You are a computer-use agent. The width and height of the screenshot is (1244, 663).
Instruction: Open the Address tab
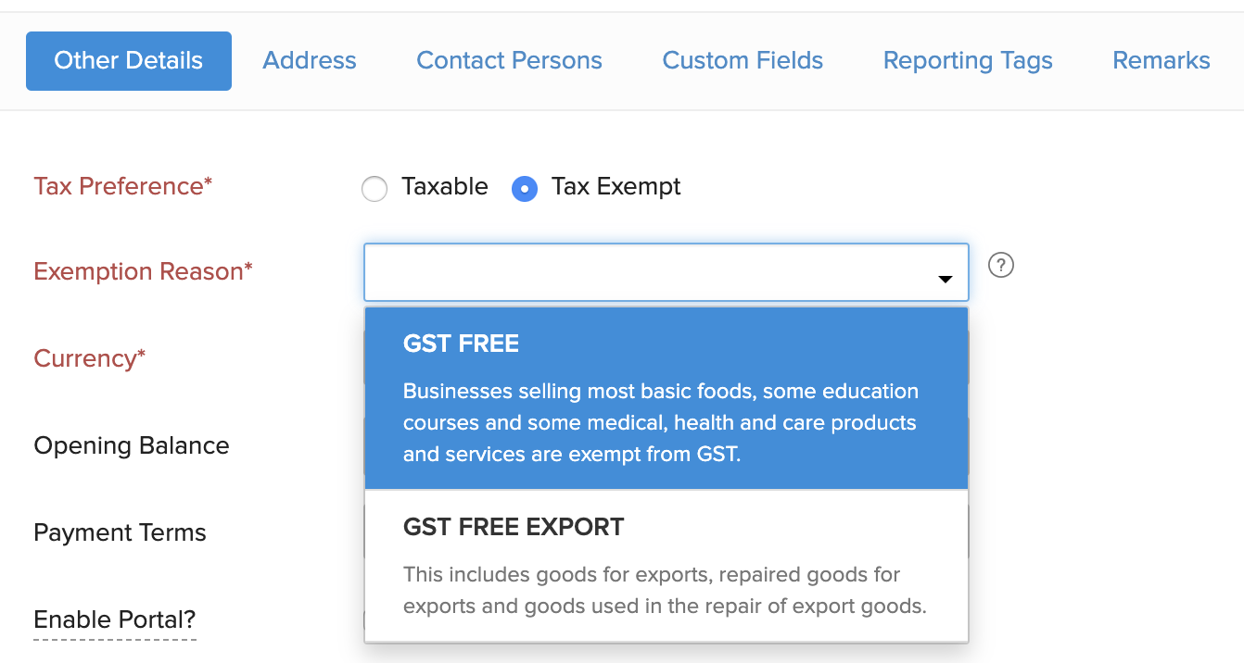310,61
